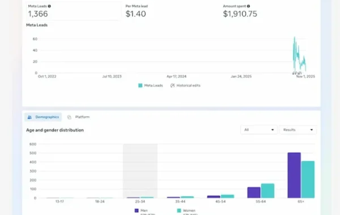Toggle the Meta Leads legend swatch
340x215 pixels.
pos(141,85)
